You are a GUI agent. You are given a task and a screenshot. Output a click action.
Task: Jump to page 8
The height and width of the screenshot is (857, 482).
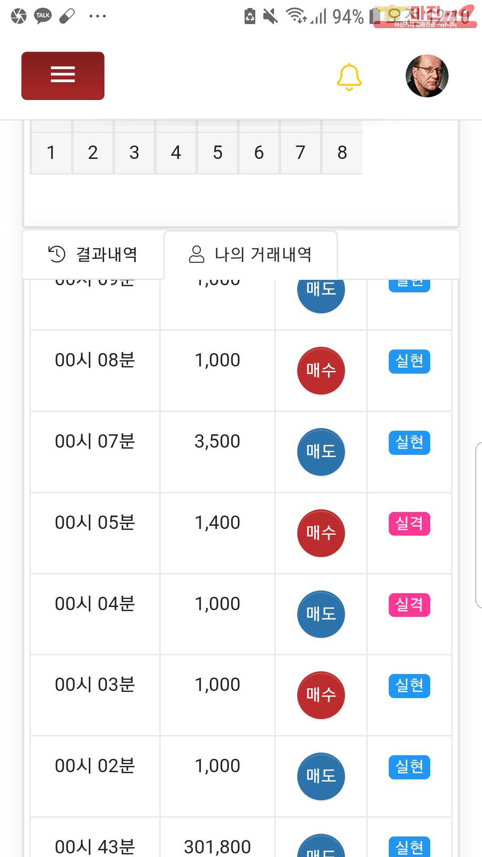coord(342,153)
